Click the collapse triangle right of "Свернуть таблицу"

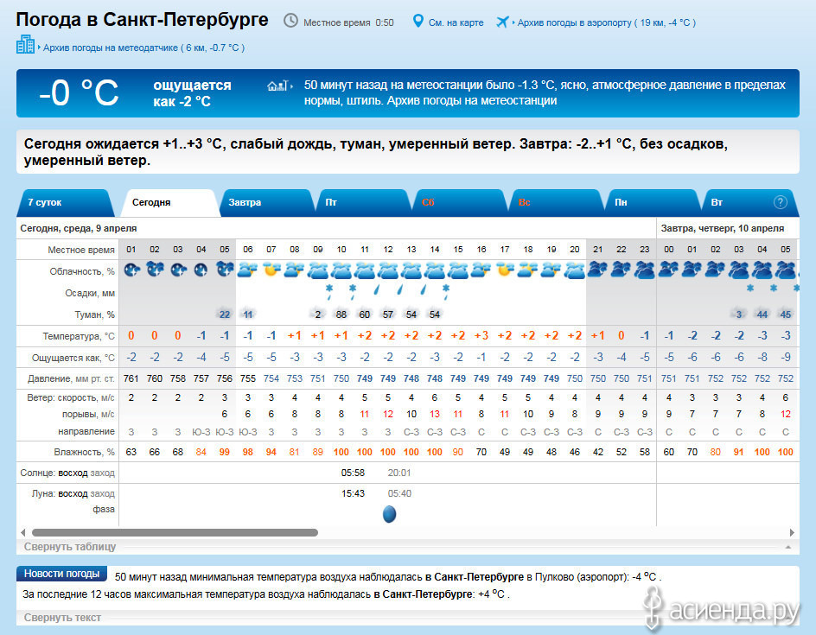(788, 547)
